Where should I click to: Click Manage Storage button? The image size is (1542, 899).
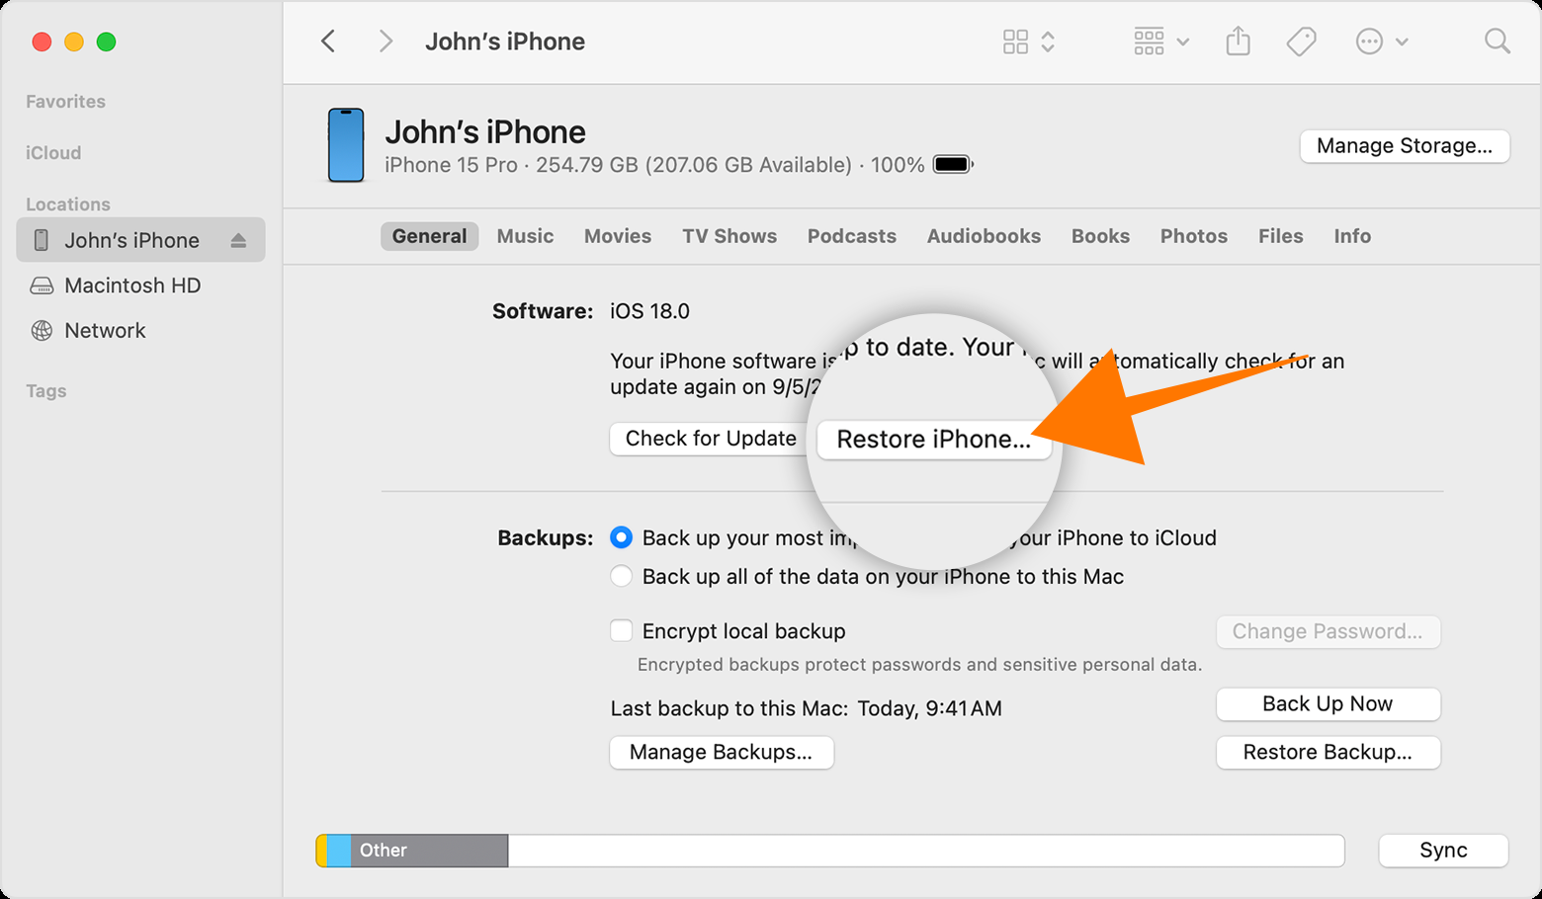(1405, 146)
